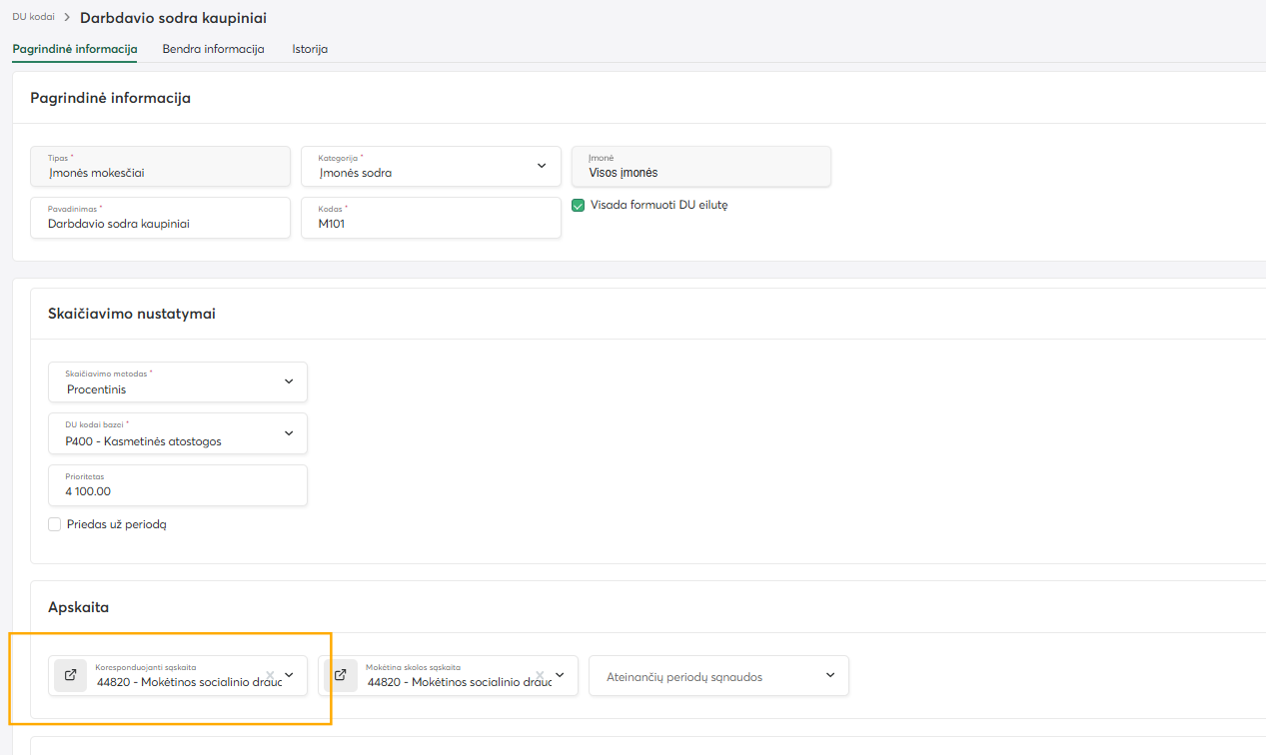Image resolution: width=1266 pixels, height=755 pixels.
Task: Click the page title Darbdavio sodra kaupiniai
Action: (173, 18)
